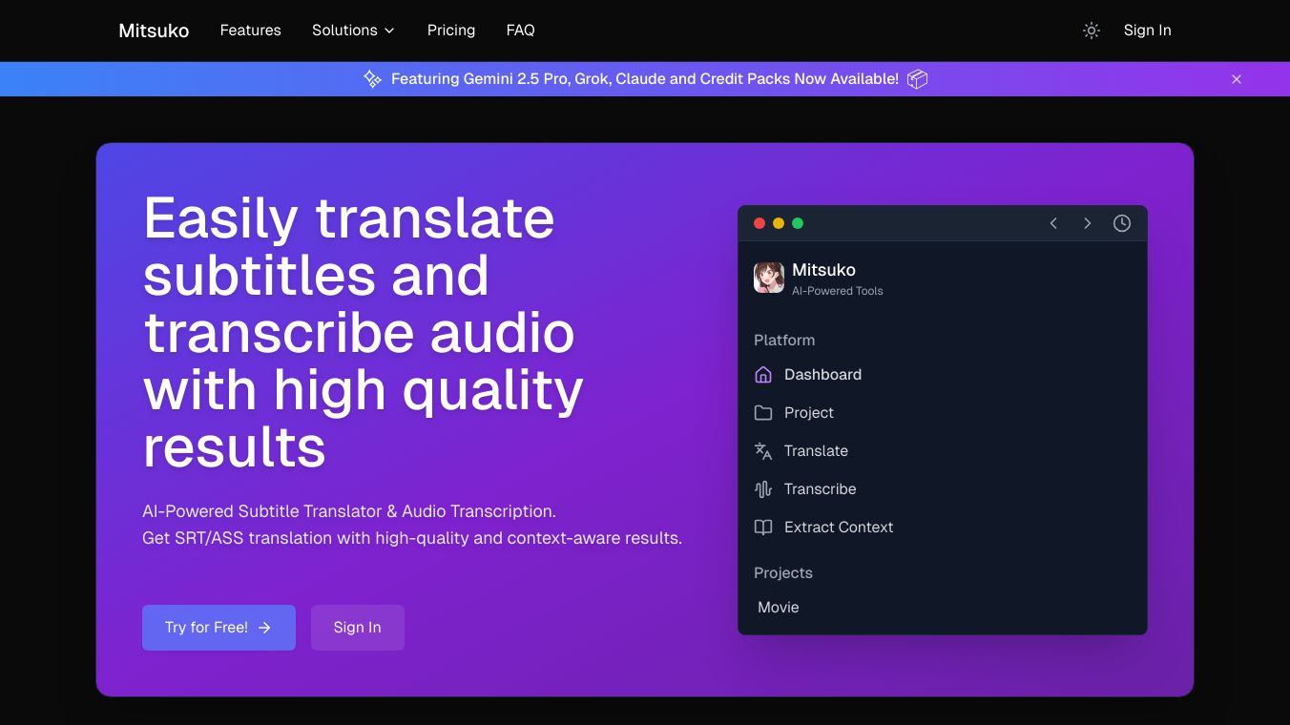Viewport: 1290px width, 725px height.
Task: Open history via the clock icon
Action: click(1122, 223)
